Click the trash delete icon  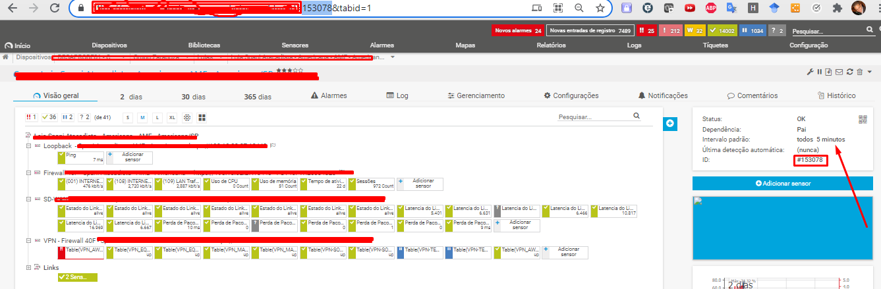(x=860, y=72)
